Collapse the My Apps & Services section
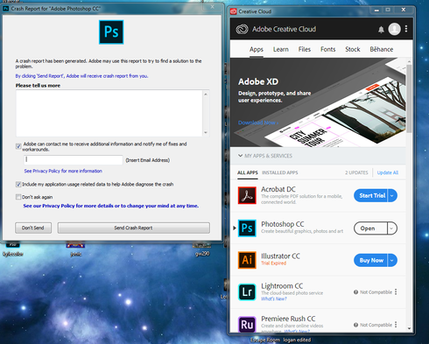This screenshot has width=429, height=344. pyautogui.click(x=240, y=156)
